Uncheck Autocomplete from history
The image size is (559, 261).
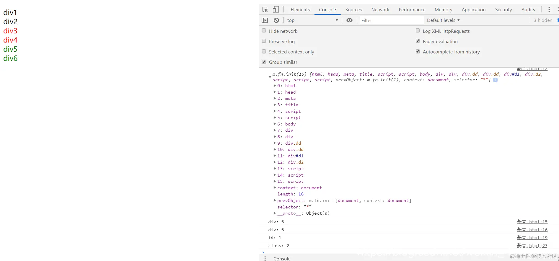click(418, 51)
